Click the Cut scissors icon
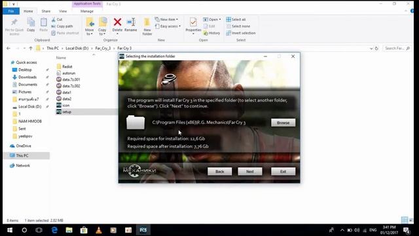The image size is (419, 236). coord(54,20)
